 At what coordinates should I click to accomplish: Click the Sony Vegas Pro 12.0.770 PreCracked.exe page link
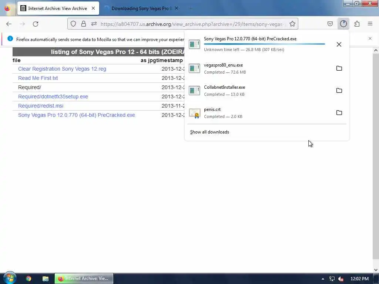77,115
